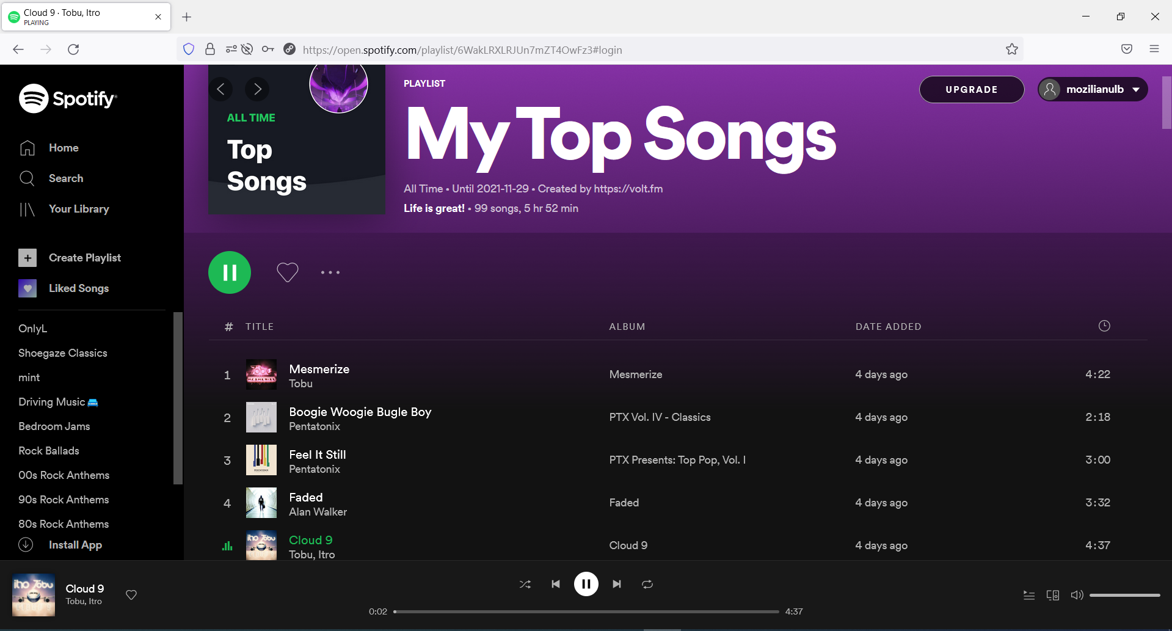This screenshot has height=631, width=1172.
Task: Open the Install App link
Action: [75, 544]
